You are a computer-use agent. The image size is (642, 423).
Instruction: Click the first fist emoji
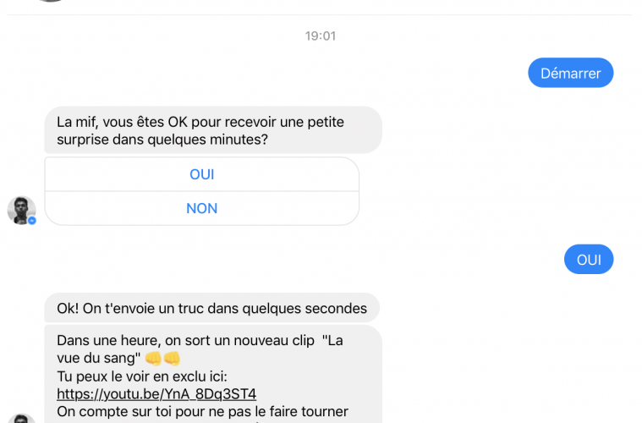click(x=153, y=359)
